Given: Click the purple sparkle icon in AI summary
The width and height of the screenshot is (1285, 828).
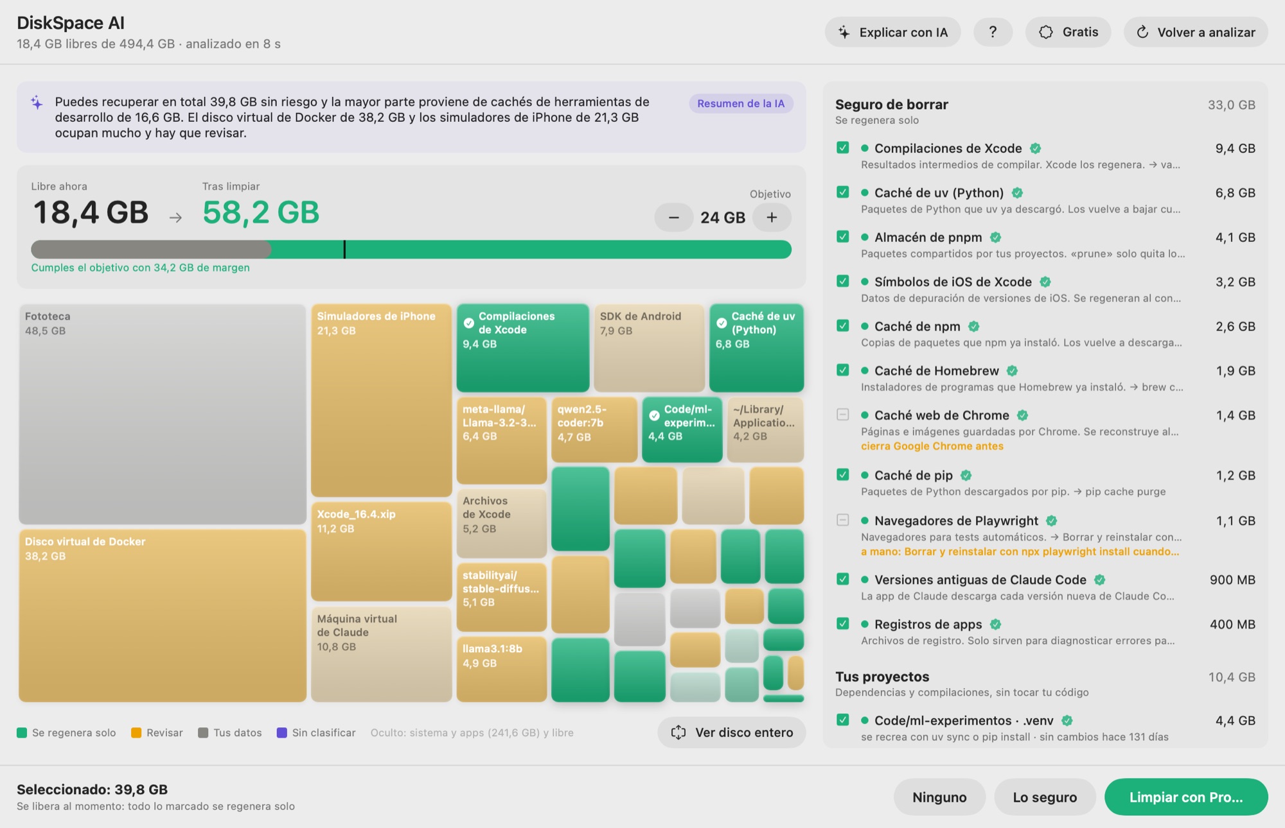Looking at the screenshot, I should [37, 102].
